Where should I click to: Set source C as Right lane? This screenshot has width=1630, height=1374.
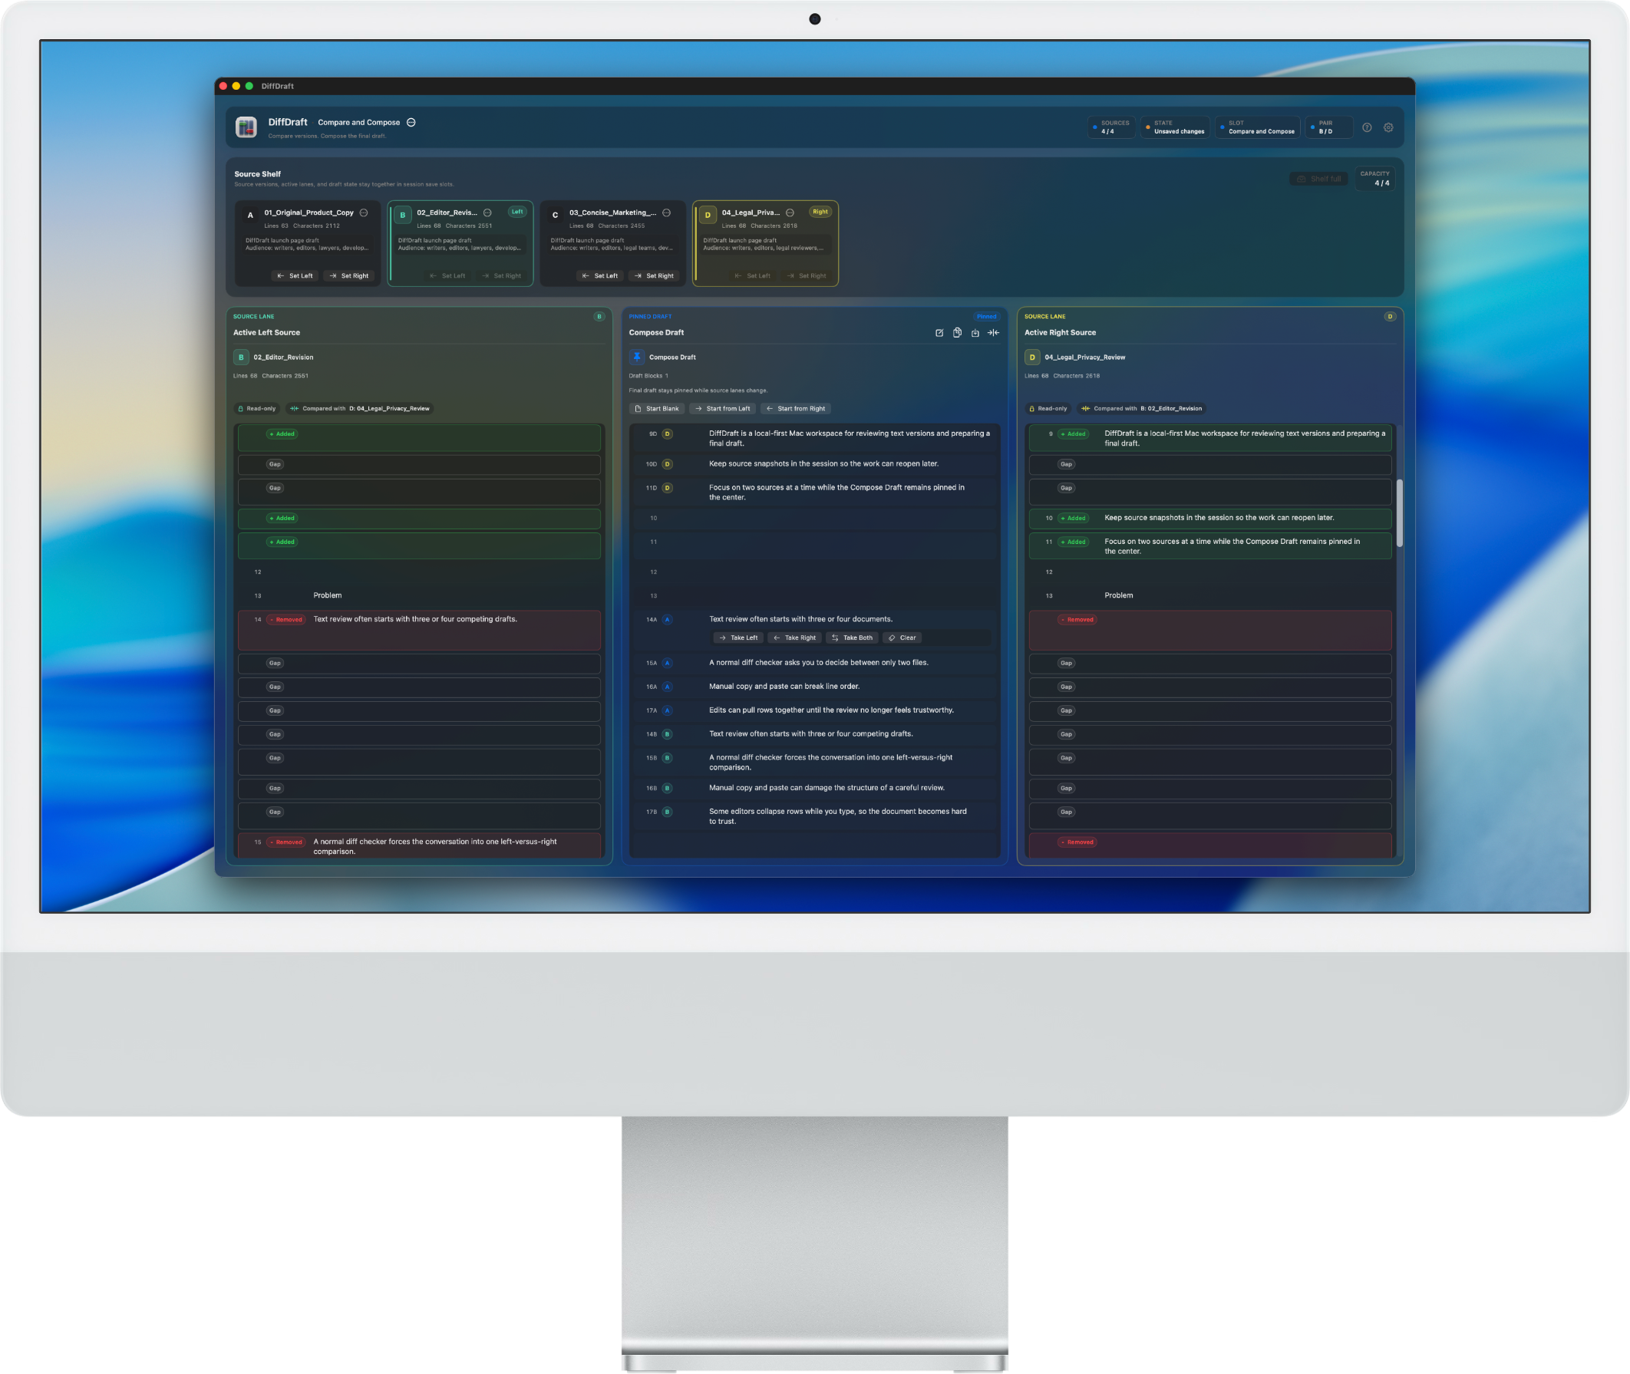pyautogui.click(x=654, y=275)
